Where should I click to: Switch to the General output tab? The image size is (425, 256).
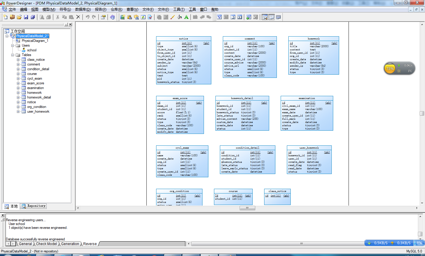[x=25, y=244]
